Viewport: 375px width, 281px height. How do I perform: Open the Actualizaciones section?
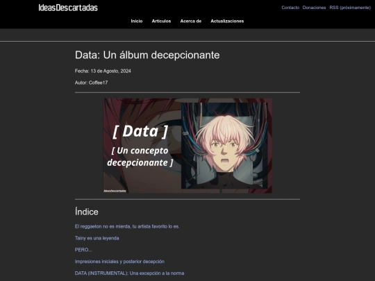coord(227,21)
